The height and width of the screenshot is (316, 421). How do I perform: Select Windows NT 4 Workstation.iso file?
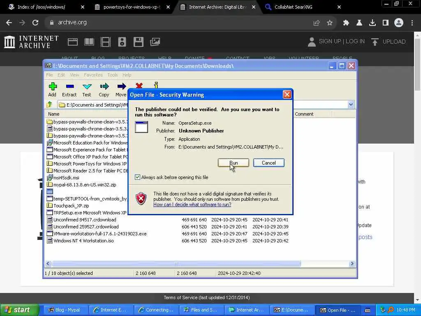point(83,241)
